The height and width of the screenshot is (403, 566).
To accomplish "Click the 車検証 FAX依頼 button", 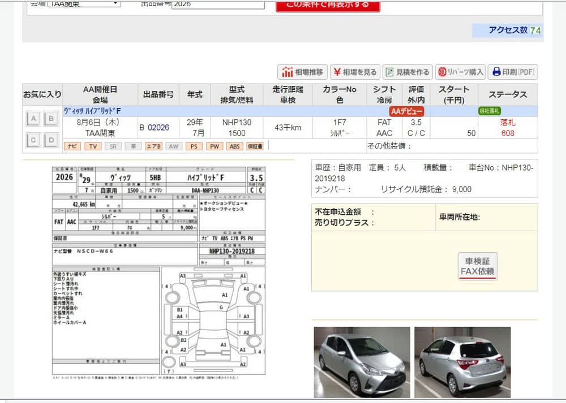I will pyautogui.click(x=477, y=266).
